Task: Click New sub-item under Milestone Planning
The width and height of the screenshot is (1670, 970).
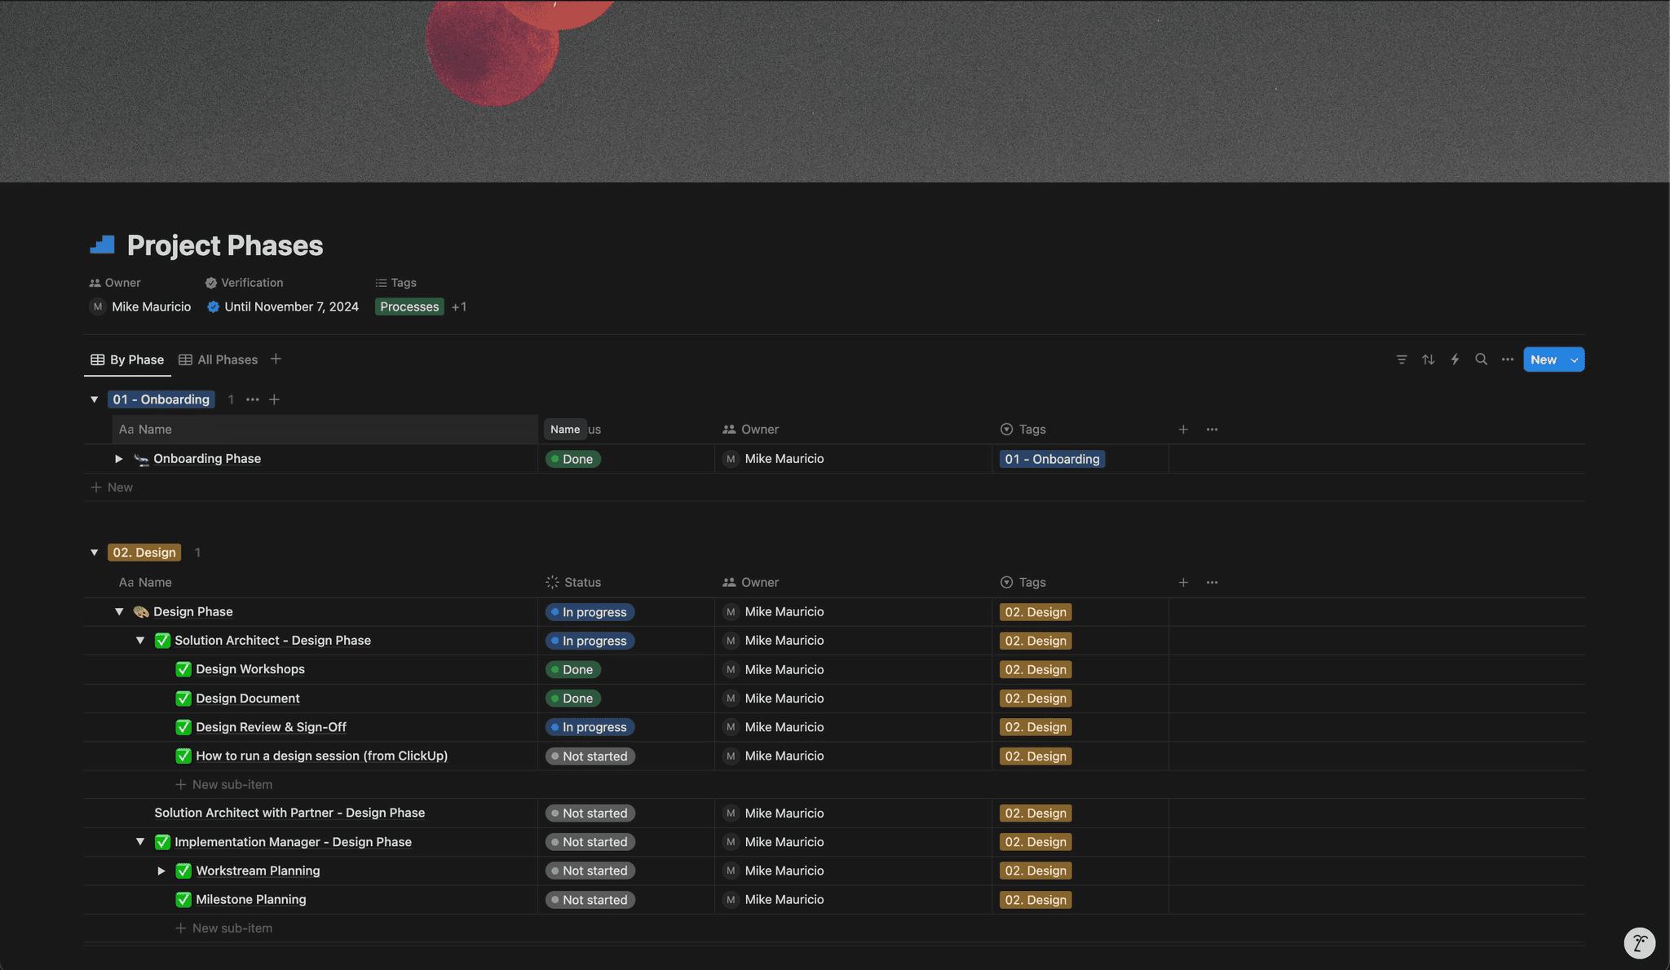Action: point(224,928)
